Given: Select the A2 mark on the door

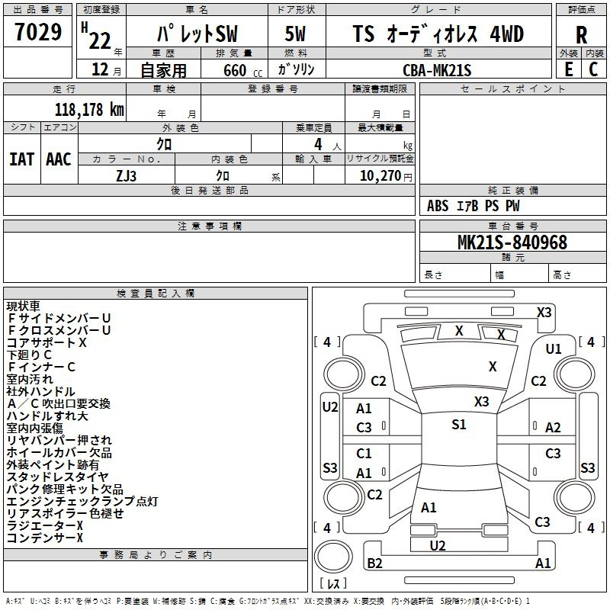Looking at the screenshot, I should [553, 428].
